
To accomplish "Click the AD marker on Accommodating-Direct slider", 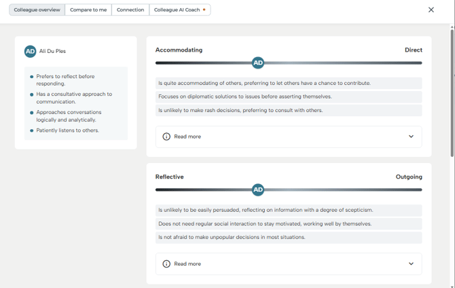I will pos(258,63).
